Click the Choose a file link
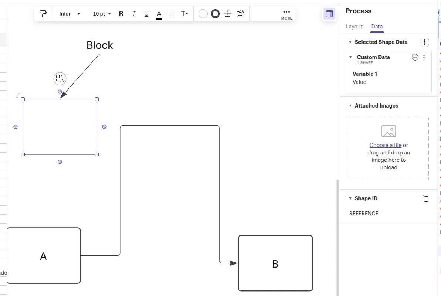 (x=385, y=145)
